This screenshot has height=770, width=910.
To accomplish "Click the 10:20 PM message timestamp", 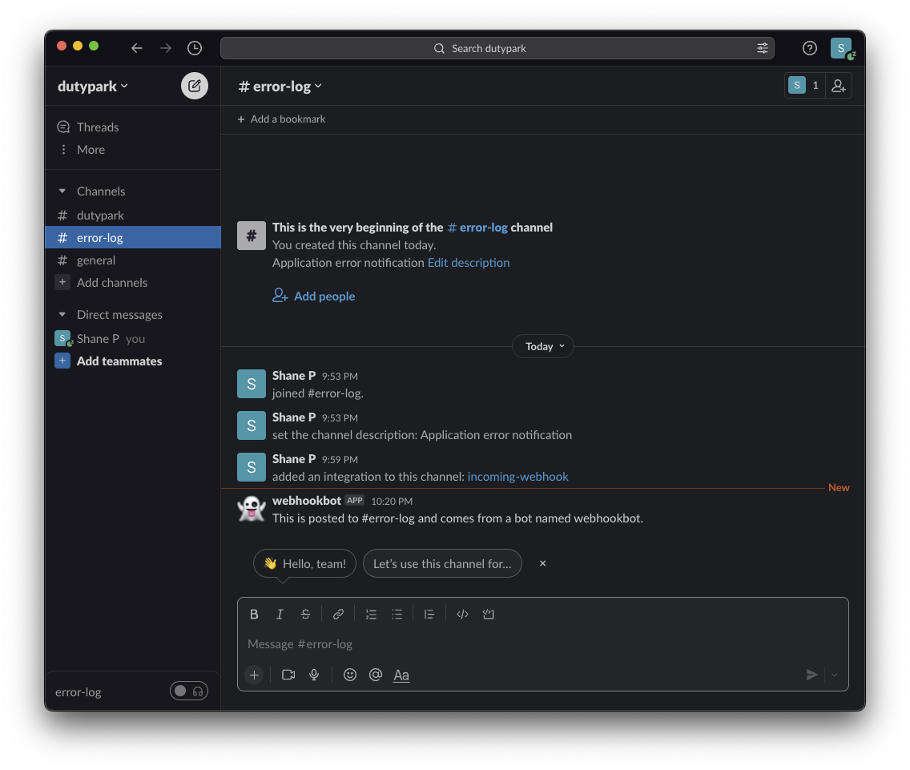I will 392,501.
